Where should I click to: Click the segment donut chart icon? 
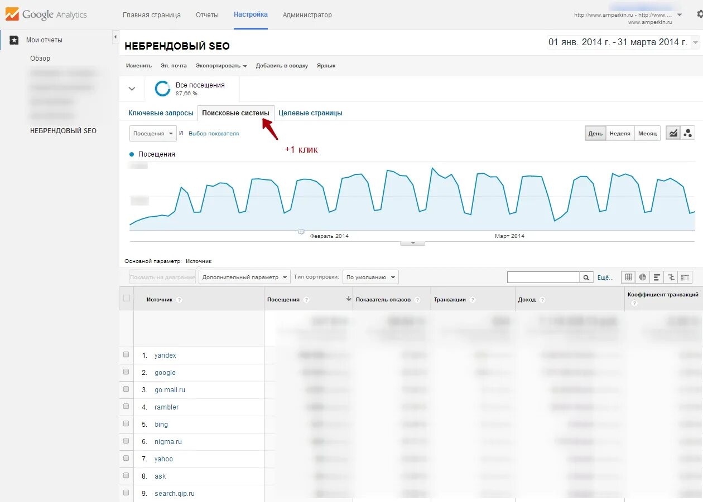pos(162,89)
